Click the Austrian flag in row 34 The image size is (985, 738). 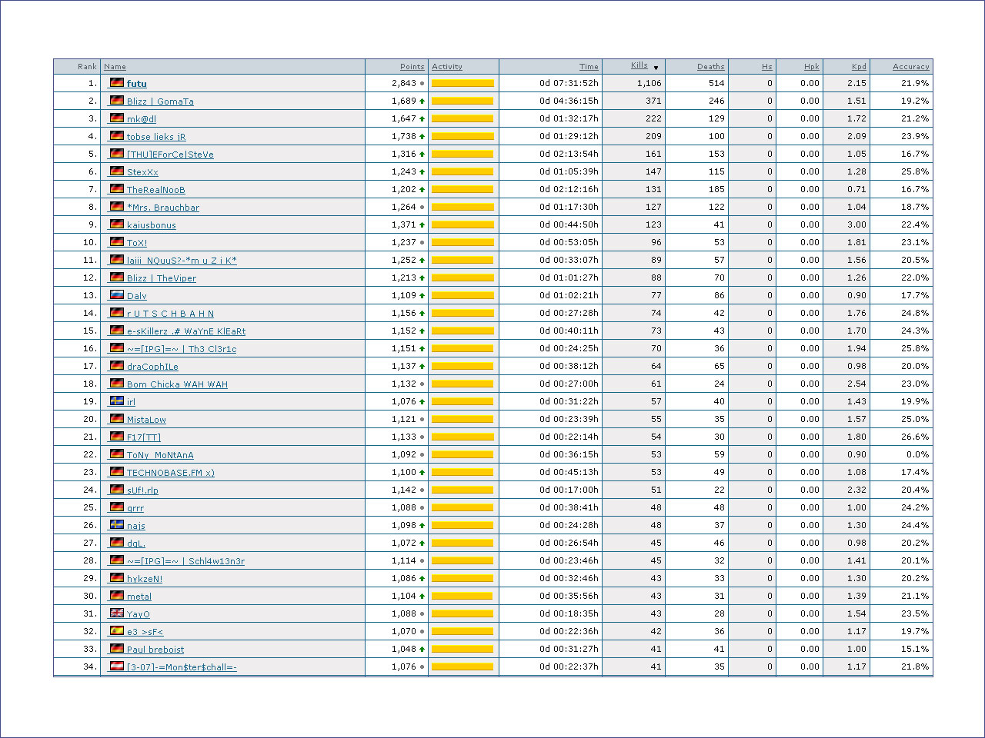(x=117, y=667)
